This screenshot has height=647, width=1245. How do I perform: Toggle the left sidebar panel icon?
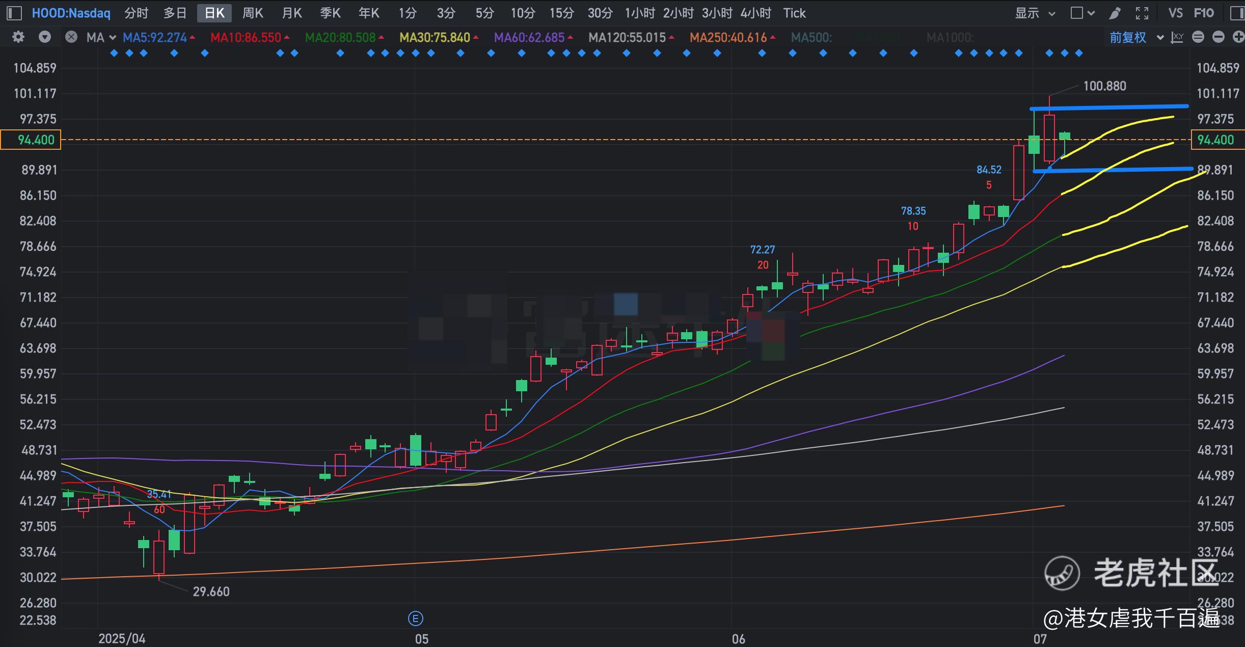click(x=14, y=13)
